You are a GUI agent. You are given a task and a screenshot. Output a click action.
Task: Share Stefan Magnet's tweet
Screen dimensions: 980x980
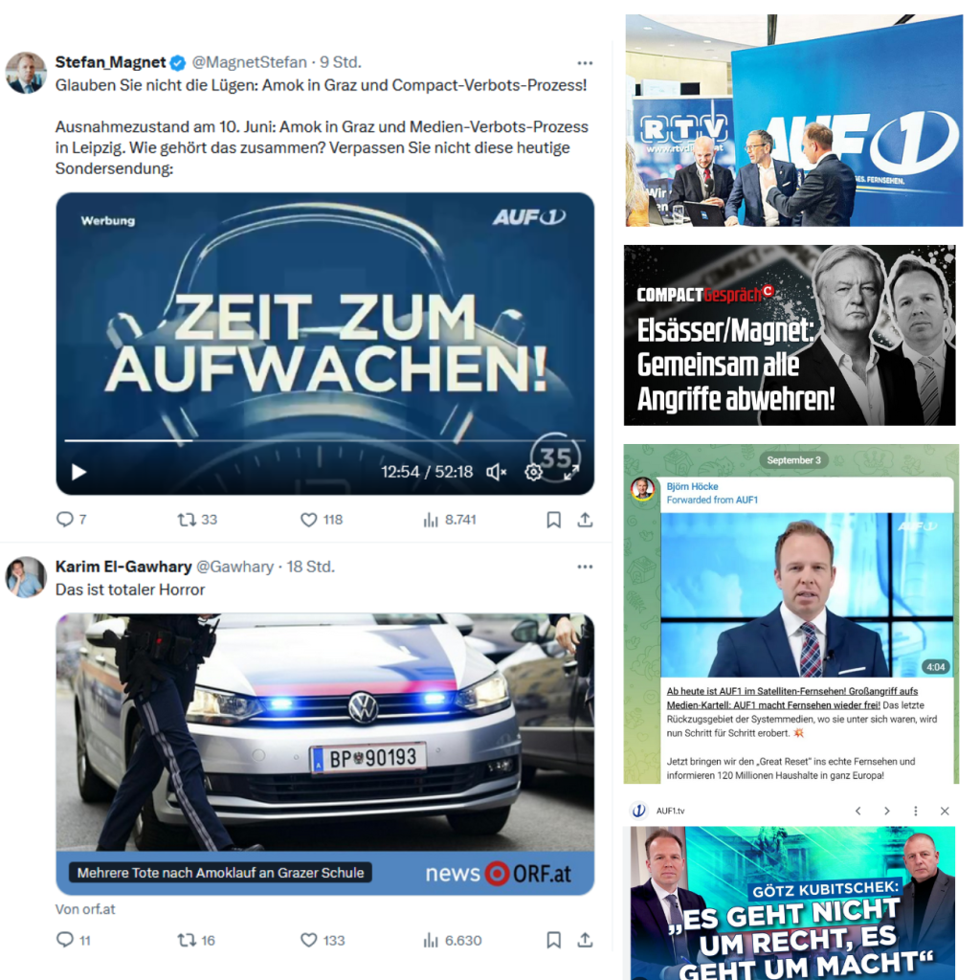585,520
